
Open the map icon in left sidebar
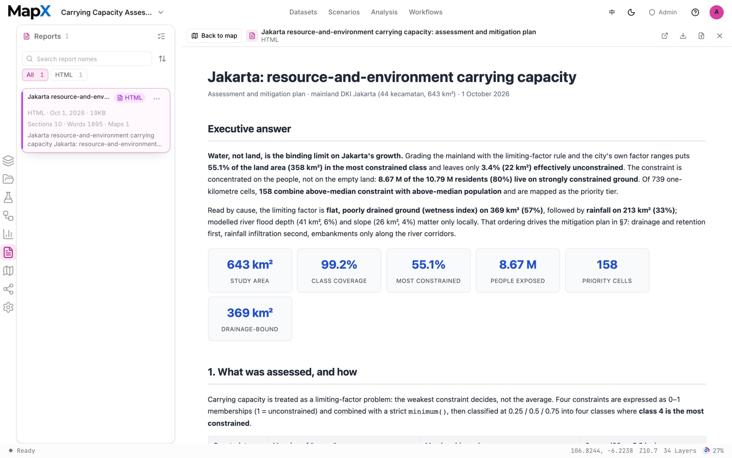pos(8,271)
